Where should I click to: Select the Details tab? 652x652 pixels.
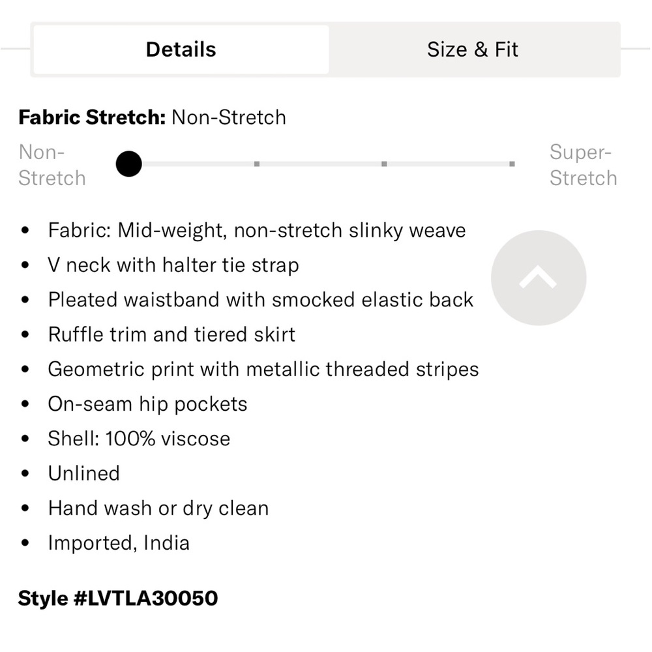181,50
